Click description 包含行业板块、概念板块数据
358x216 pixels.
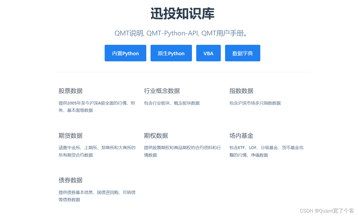point(172,103)
